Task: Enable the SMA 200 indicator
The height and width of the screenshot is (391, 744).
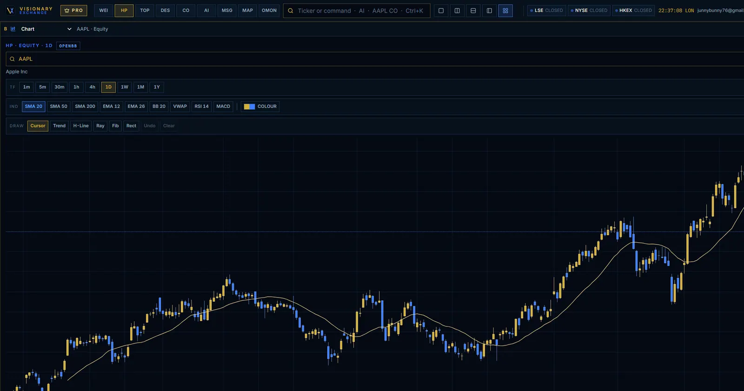Action: pyautogui.click(x=85, y=106)
